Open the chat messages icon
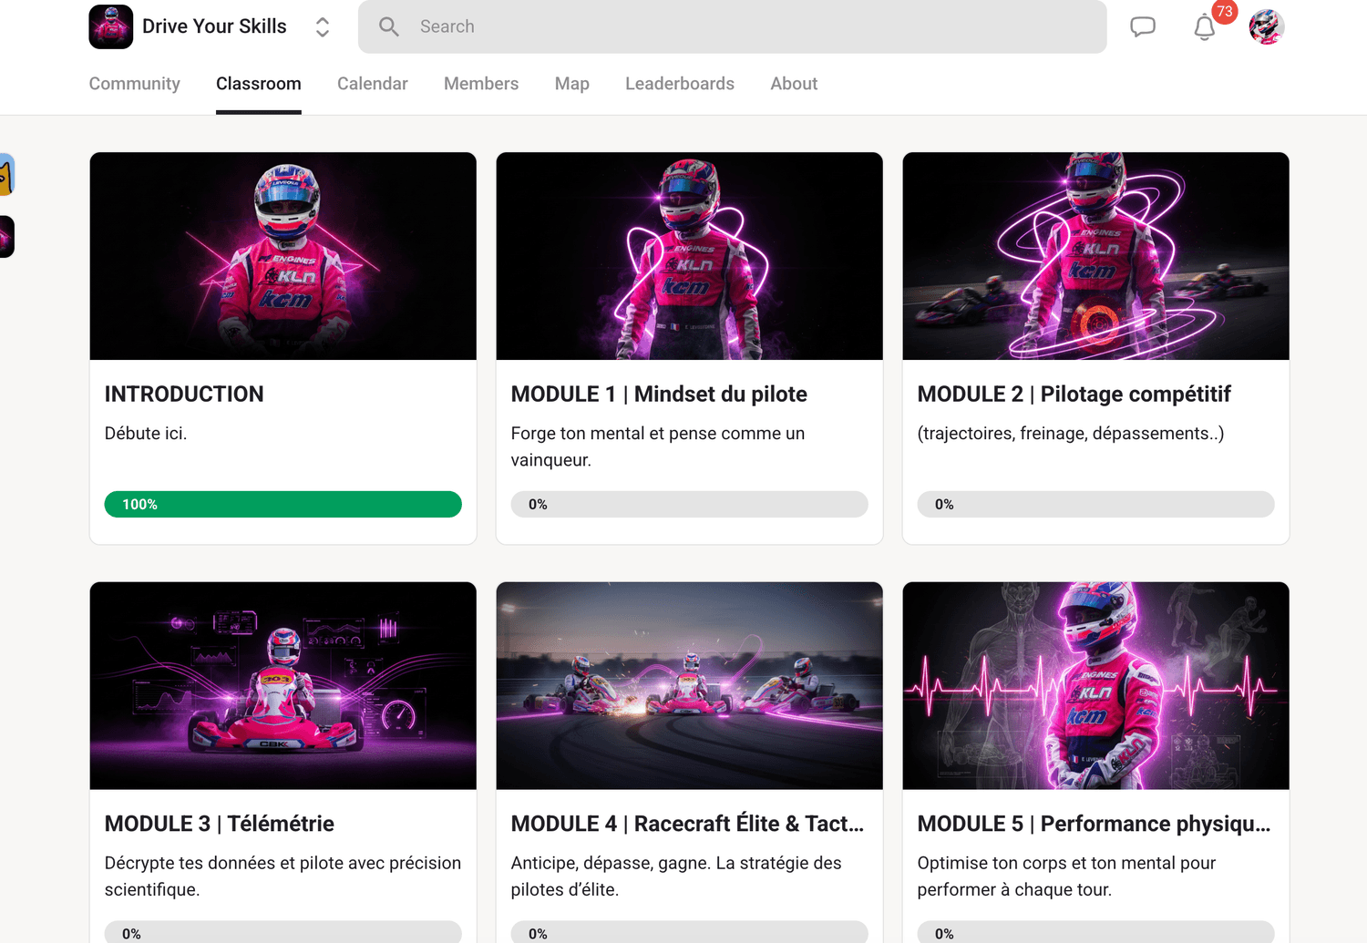The width and height of the screenshot is (1367, 943). 1143,26
